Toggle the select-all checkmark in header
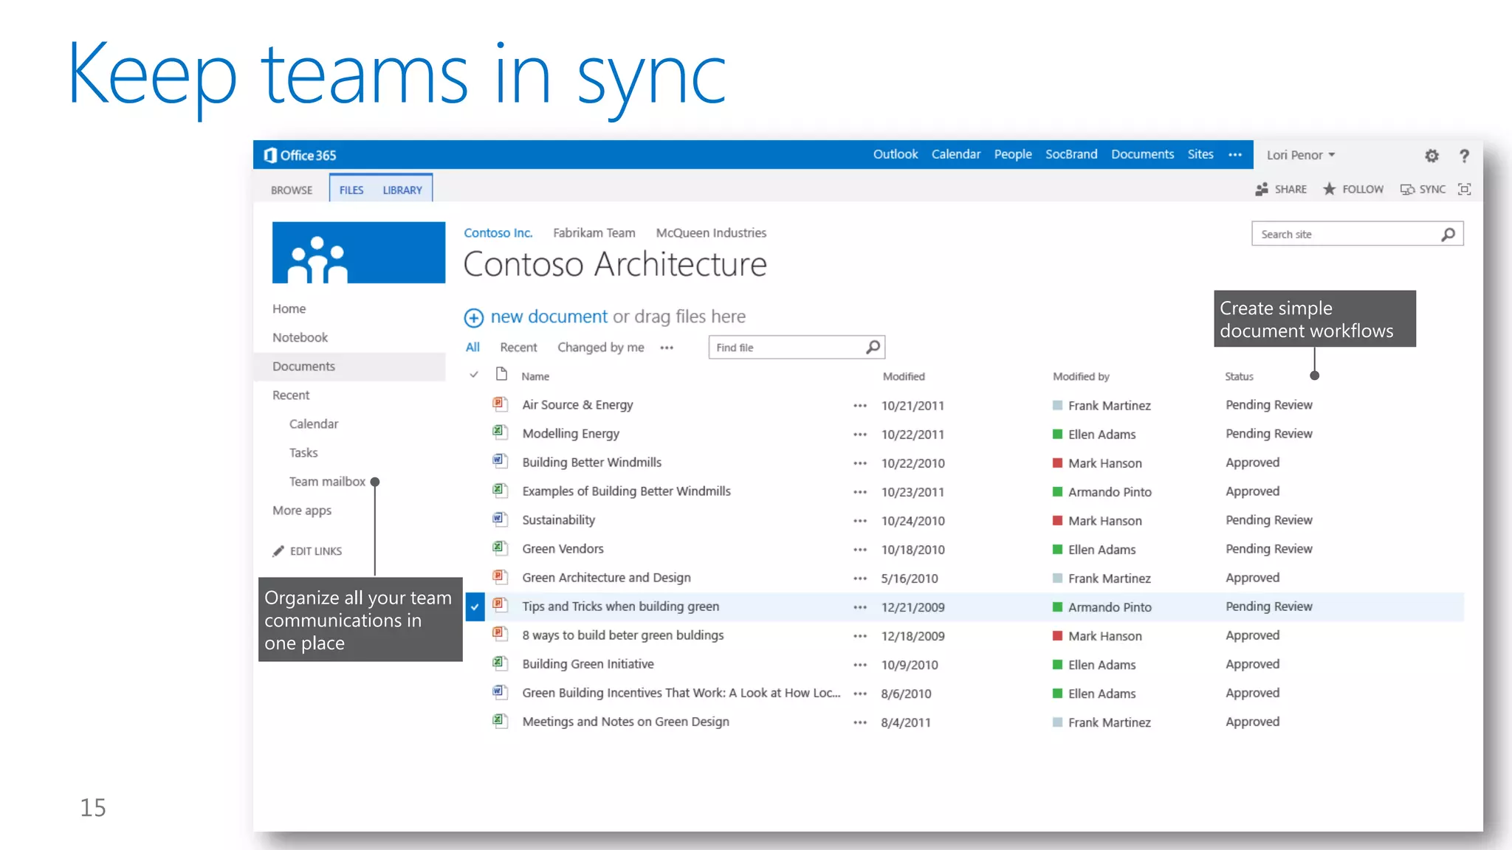The image size is (1512, 850). (x=474, y=375)
